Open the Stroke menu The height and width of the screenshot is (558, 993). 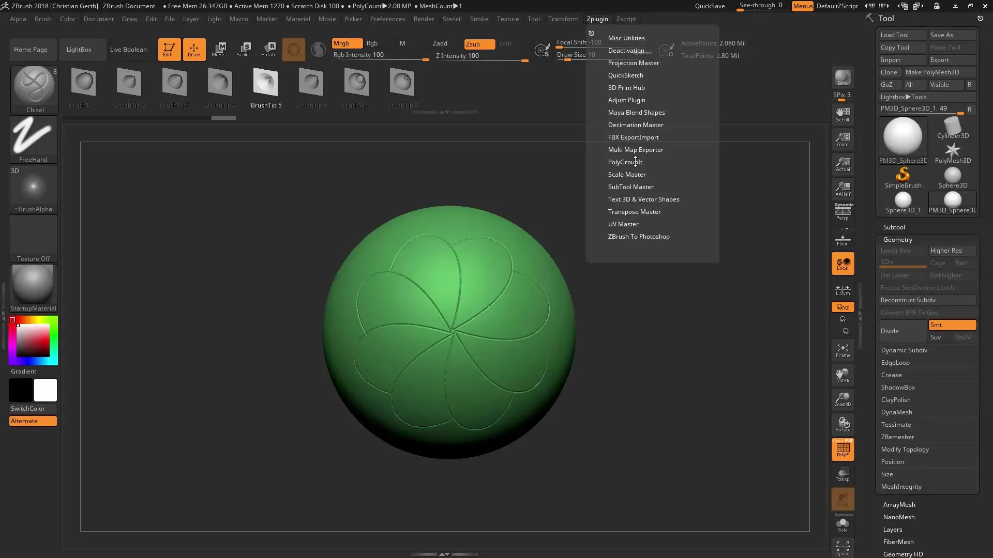click(478, 19)
